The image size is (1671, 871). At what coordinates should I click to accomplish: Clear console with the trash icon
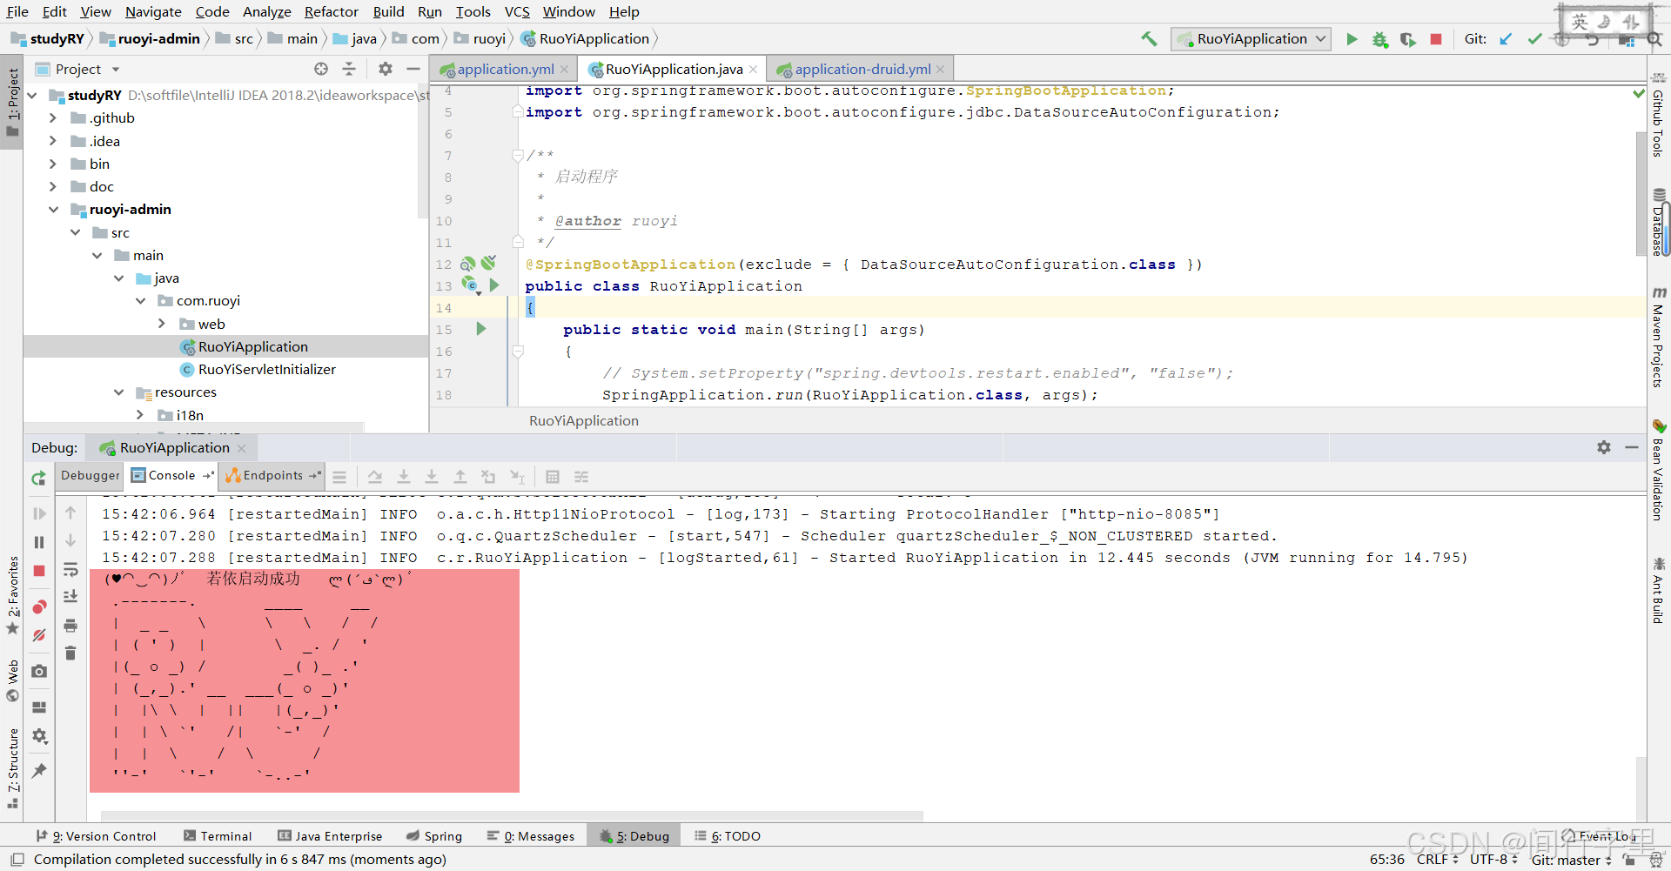click(70, 653)
